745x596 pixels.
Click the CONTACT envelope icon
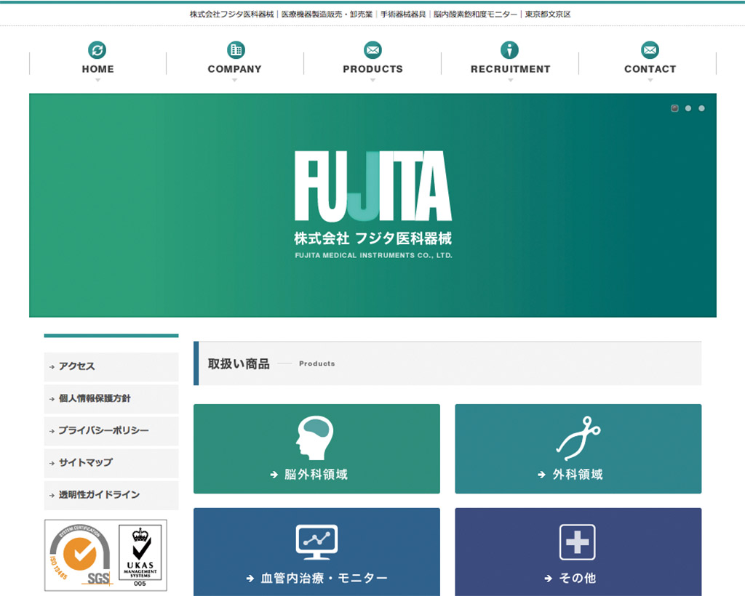coord(650,50)
